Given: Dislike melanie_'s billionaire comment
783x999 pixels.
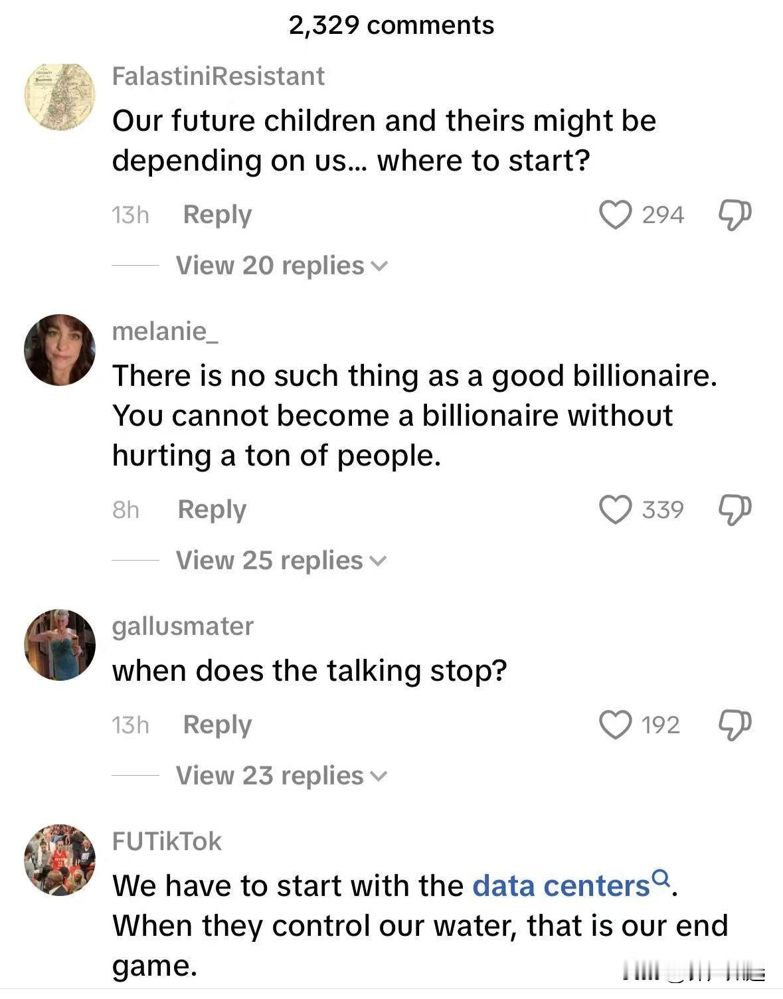Looking at the screenshot, I should point(735,510).
